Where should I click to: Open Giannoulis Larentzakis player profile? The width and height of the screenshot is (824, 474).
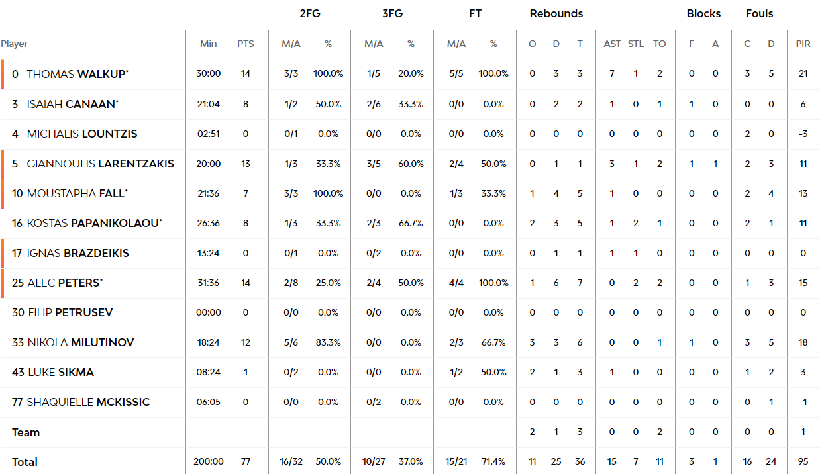pyautogui.click(x=101, y=164)
